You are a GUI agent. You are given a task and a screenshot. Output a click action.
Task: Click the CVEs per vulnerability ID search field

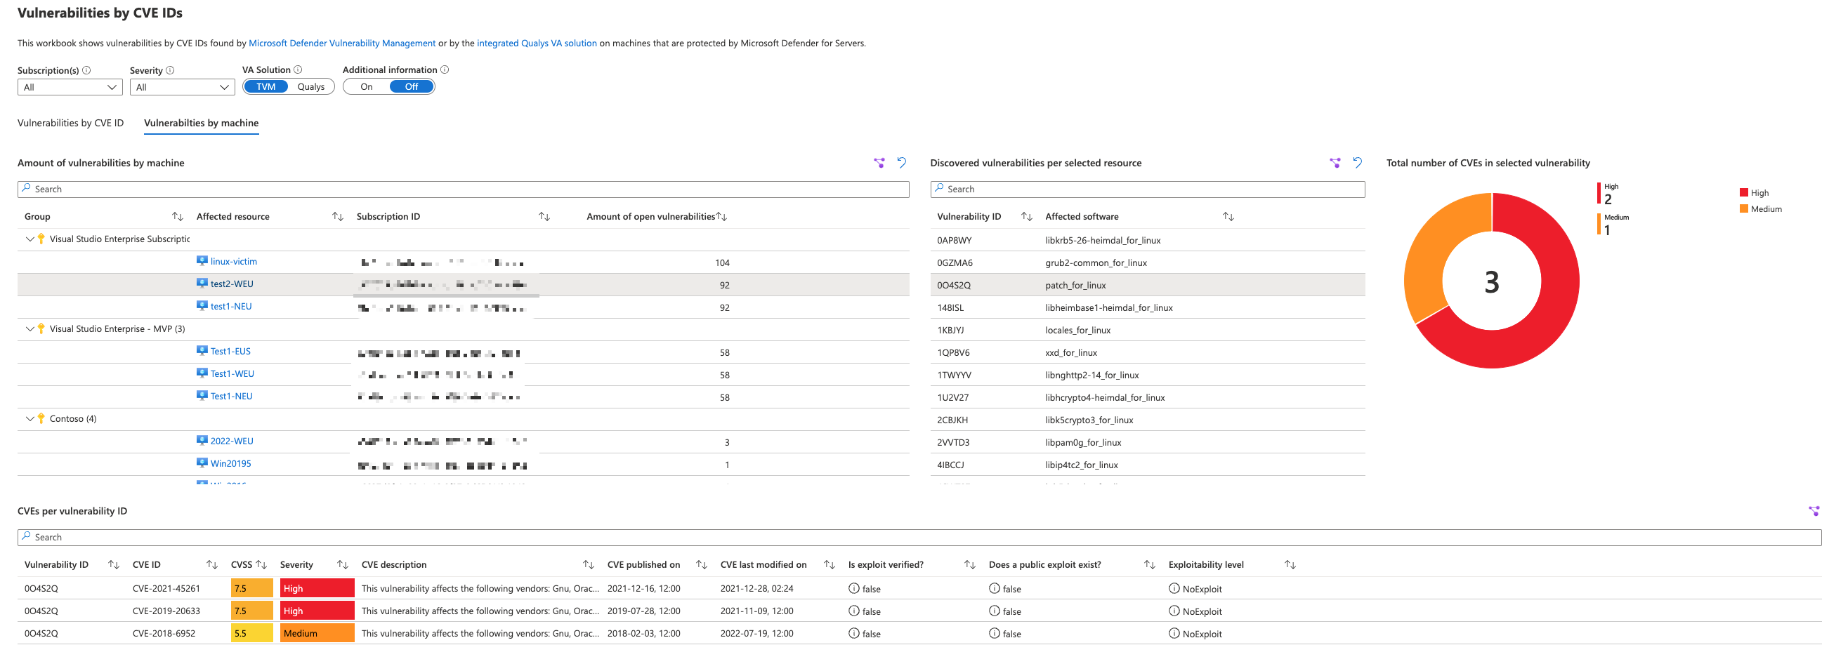919,537
